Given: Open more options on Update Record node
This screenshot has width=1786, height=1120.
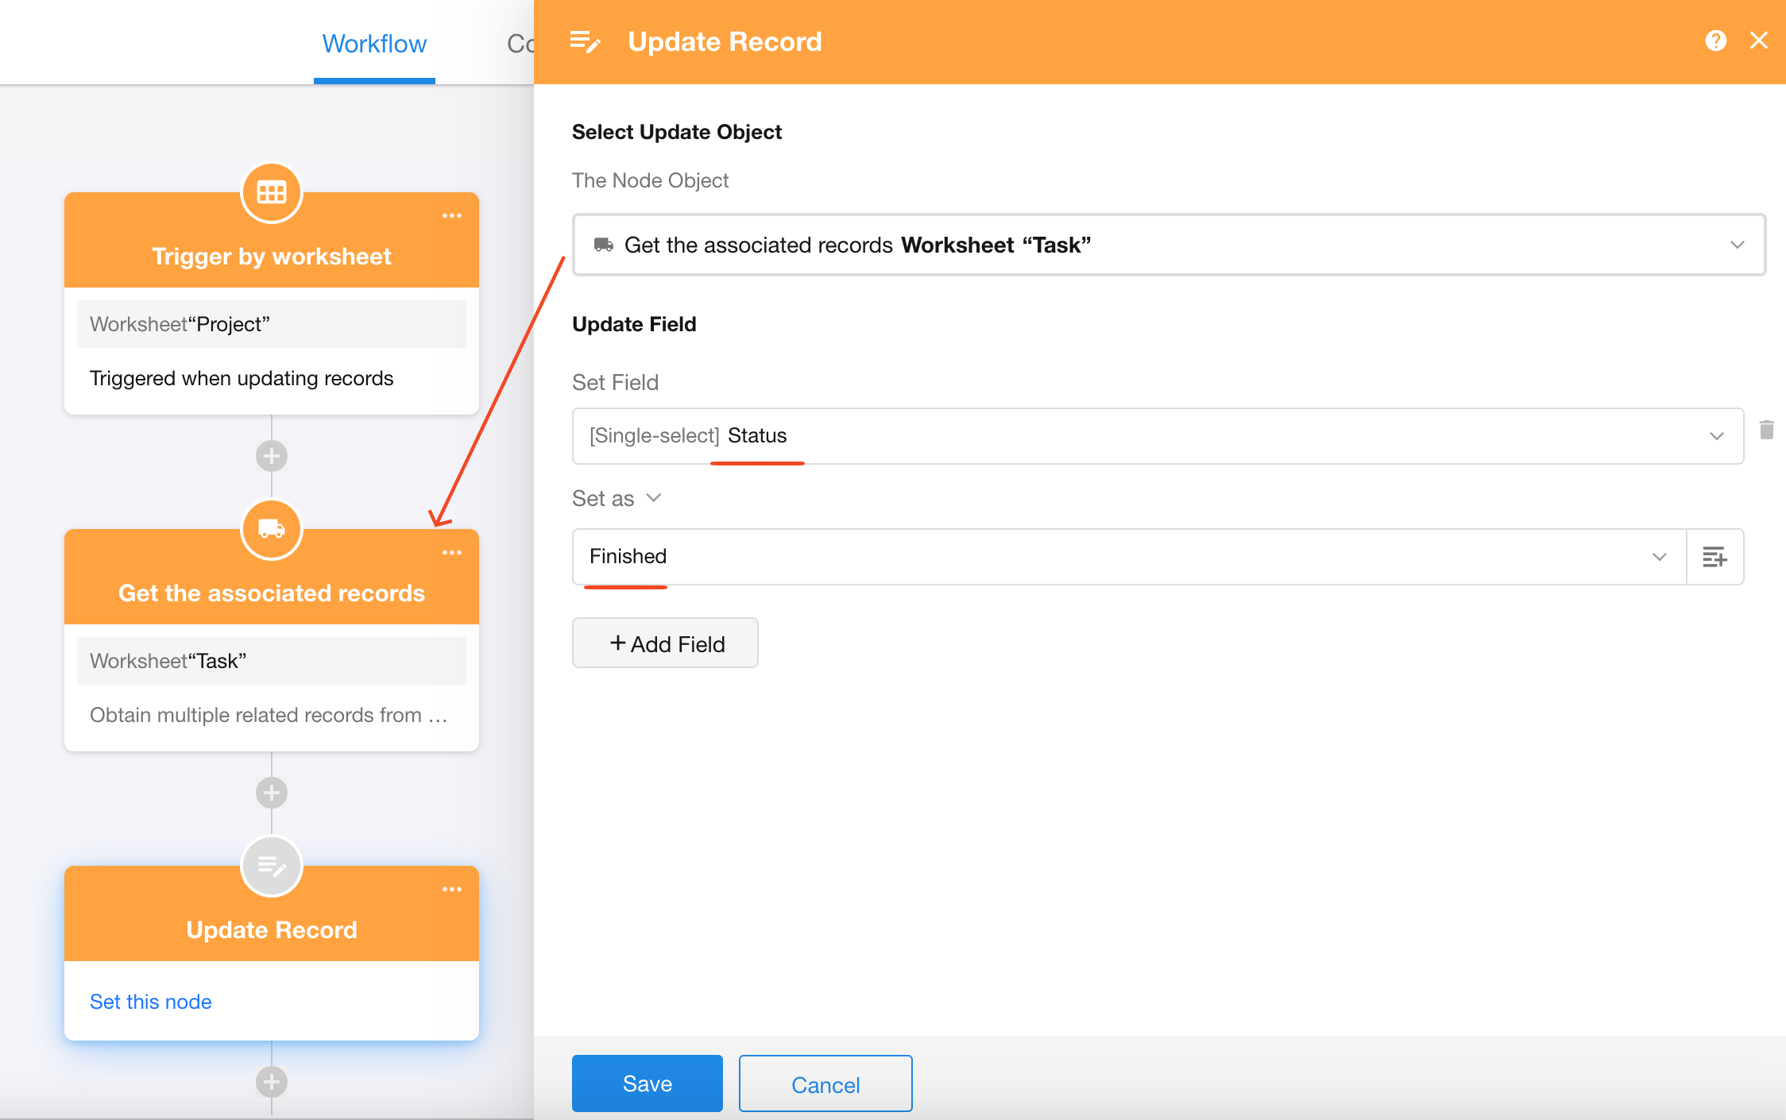Looking at the screenshot, I should coord(452,890).
